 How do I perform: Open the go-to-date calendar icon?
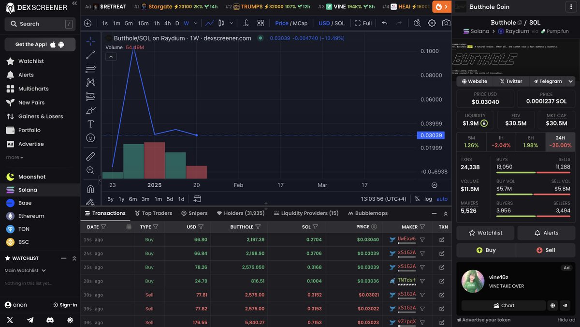(197, 199)
